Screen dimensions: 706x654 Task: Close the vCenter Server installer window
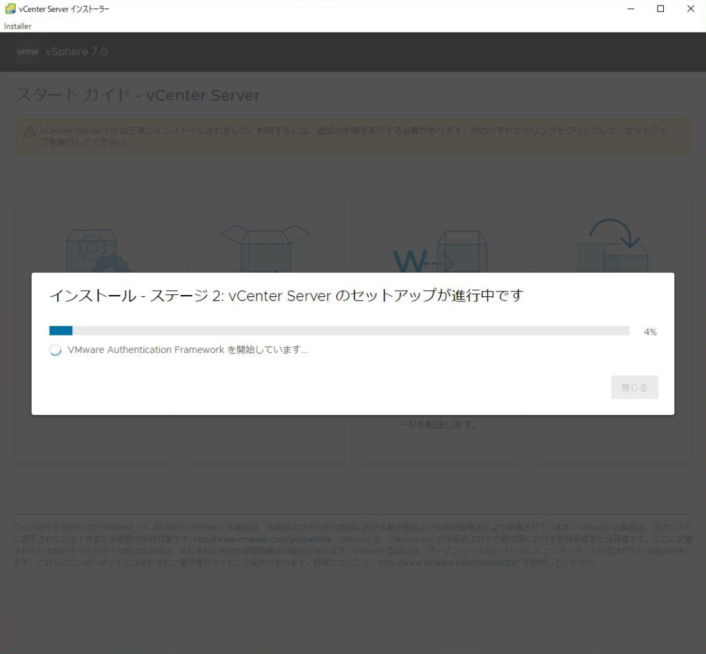pyautogui.click(x=691, y=8)
